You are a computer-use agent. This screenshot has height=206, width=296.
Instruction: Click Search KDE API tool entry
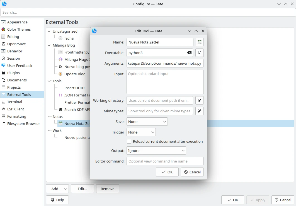[x=77, y=110]
